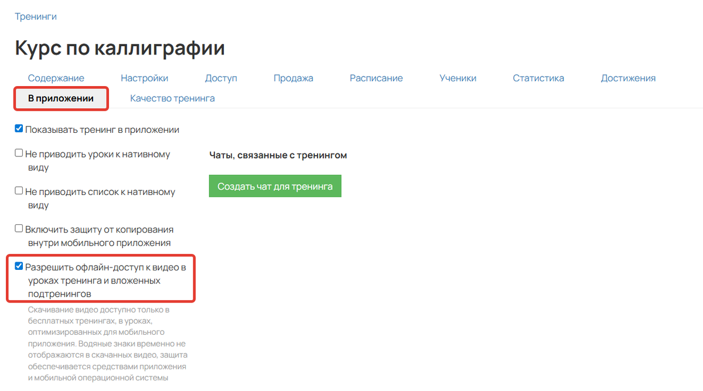This screenshot has width=703, height=391.
Task: Select the Доступ tab
Action: tap(221, 77)
